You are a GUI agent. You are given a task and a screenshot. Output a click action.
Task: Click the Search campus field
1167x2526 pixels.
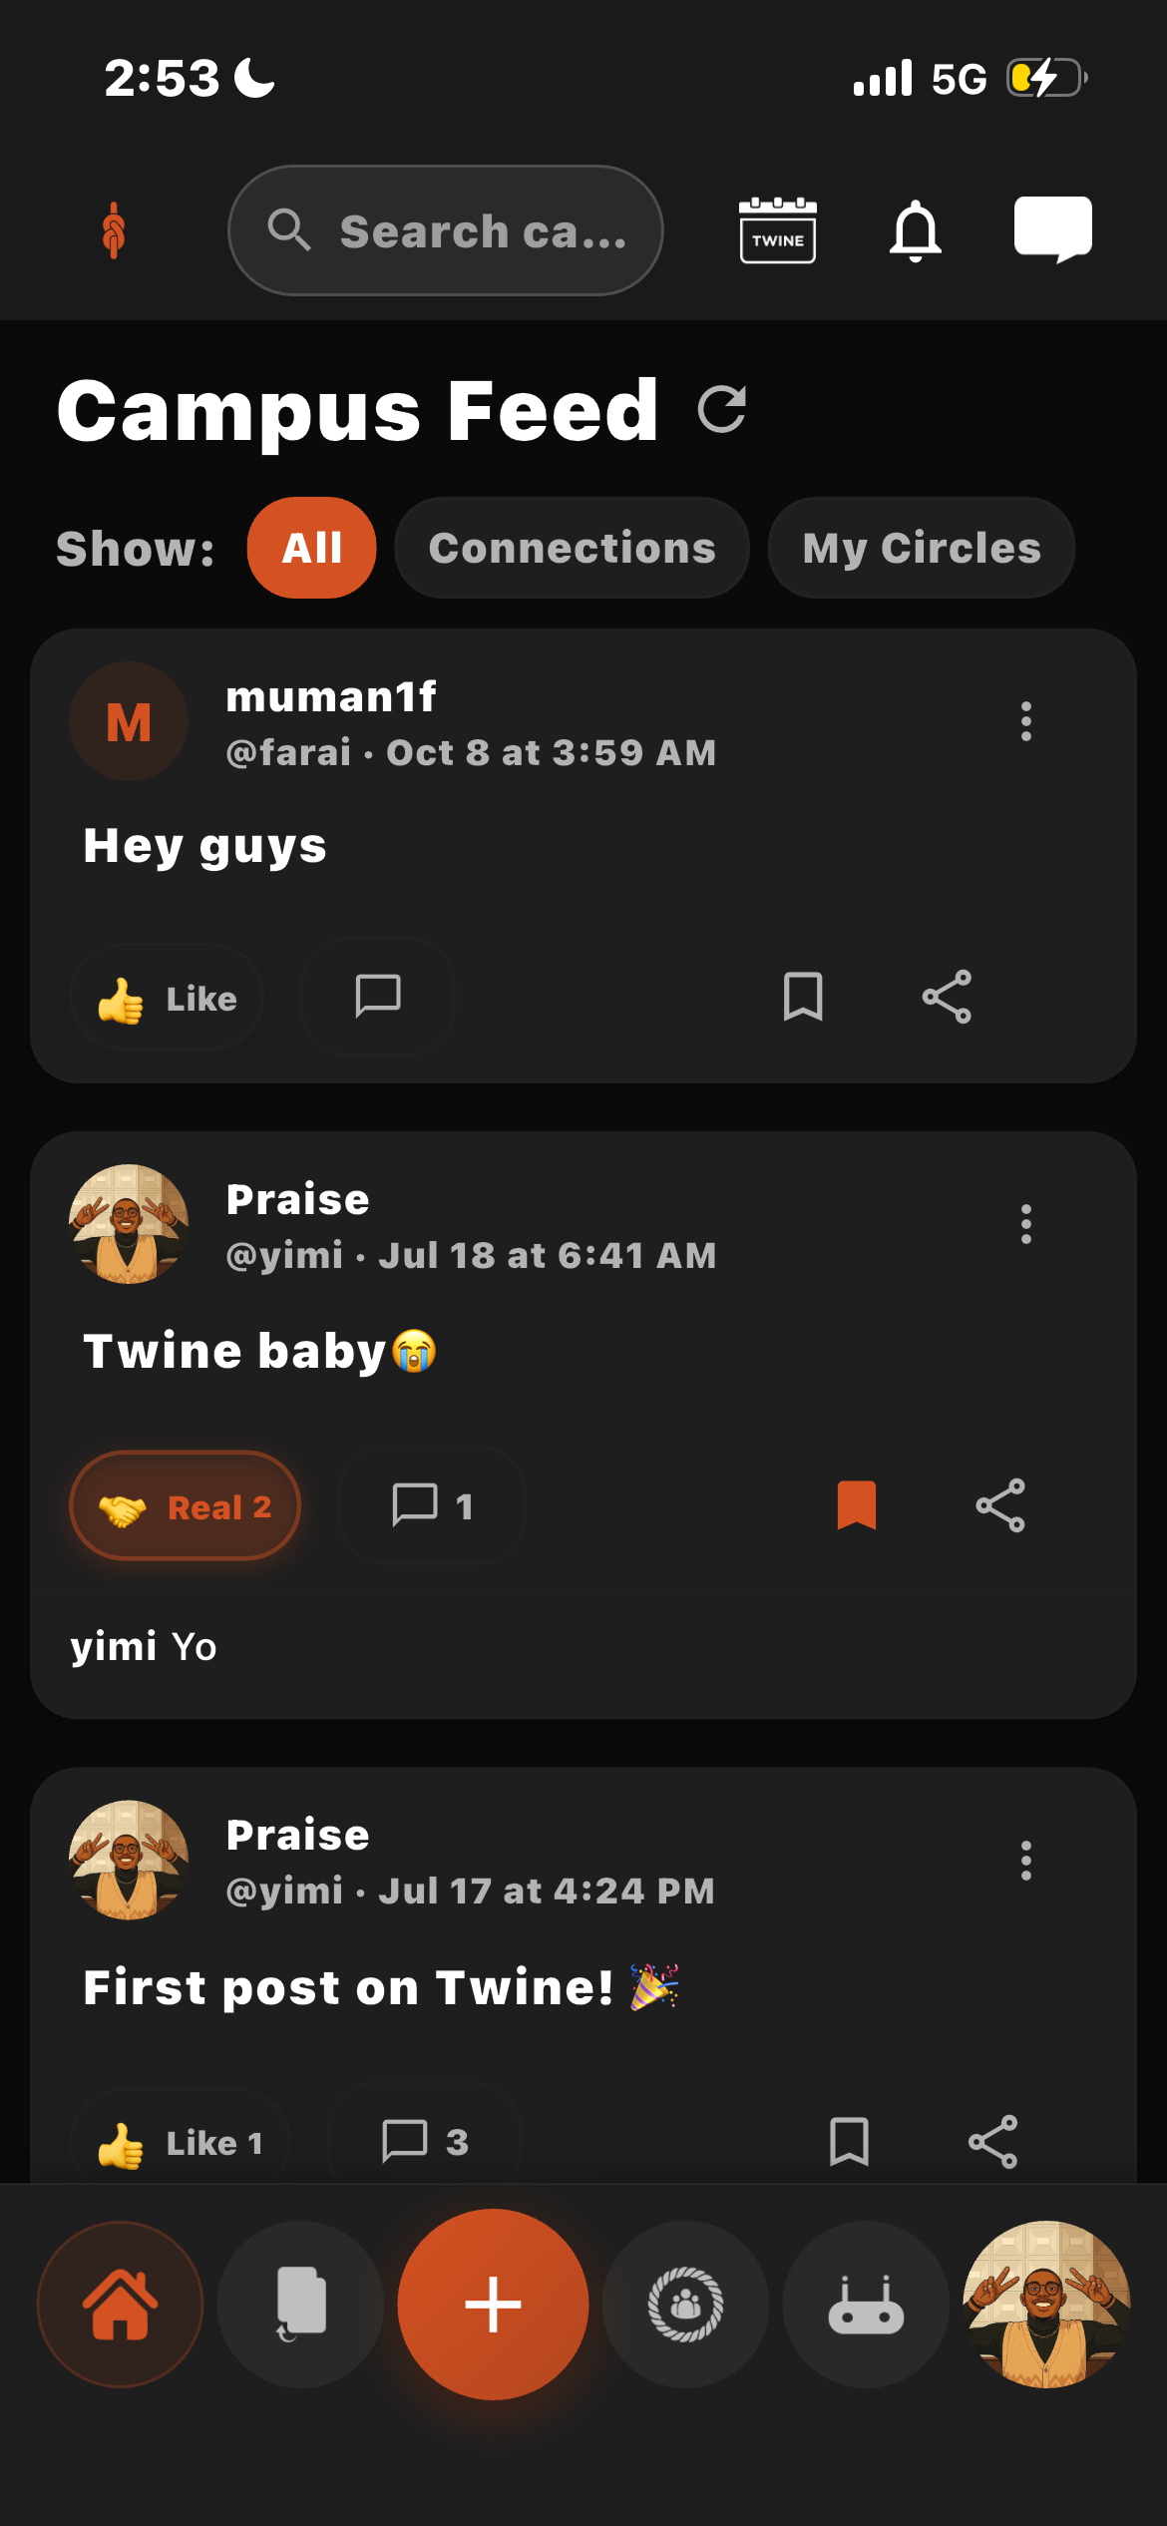tap(446, 230)
